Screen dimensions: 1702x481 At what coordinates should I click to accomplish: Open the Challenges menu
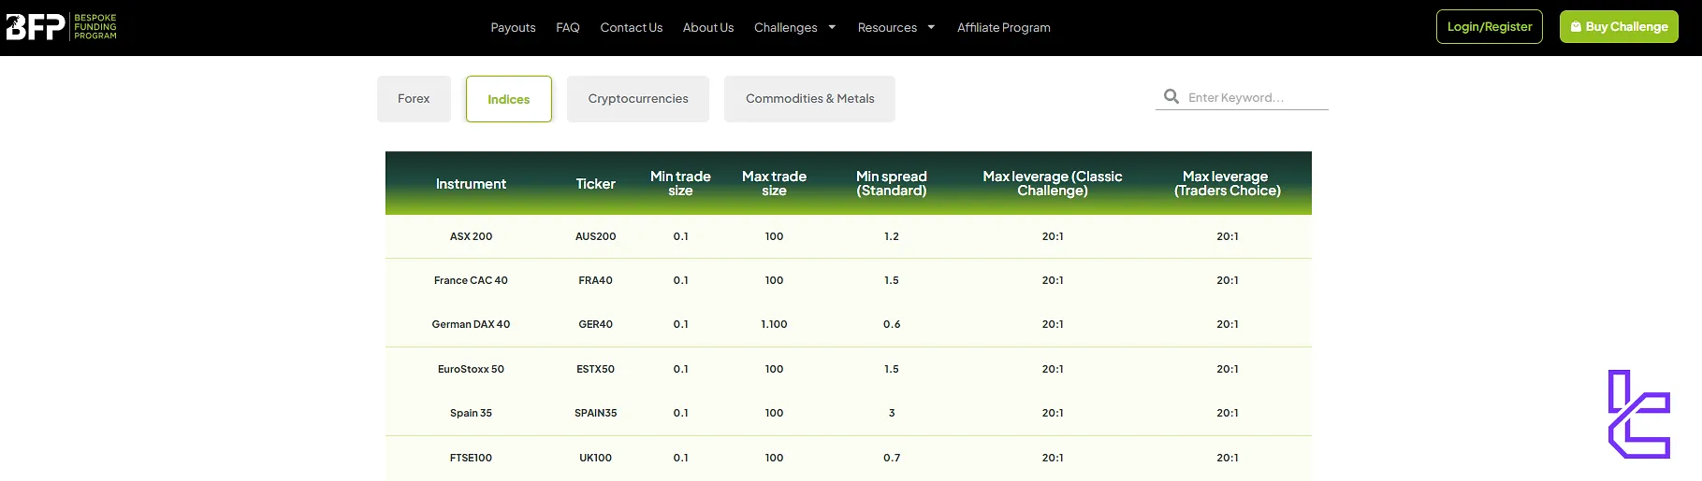[x=785, y=28]
